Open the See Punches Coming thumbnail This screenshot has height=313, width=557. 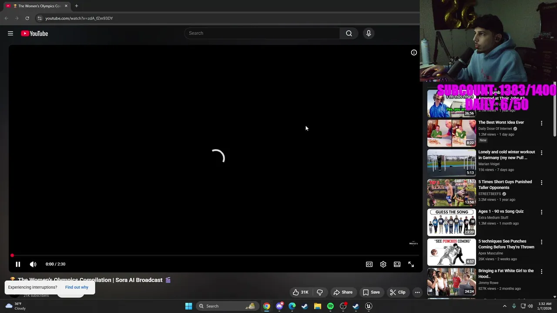451,252
